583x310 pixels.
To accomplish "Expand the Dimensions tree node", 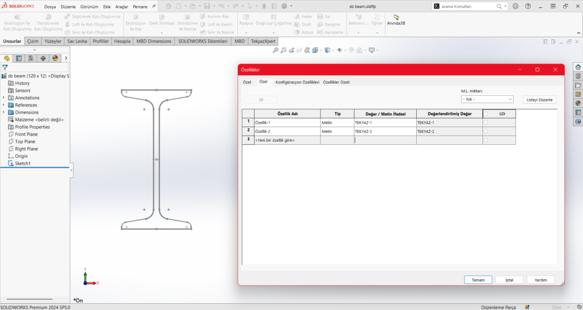I will (x=4, y=112).
